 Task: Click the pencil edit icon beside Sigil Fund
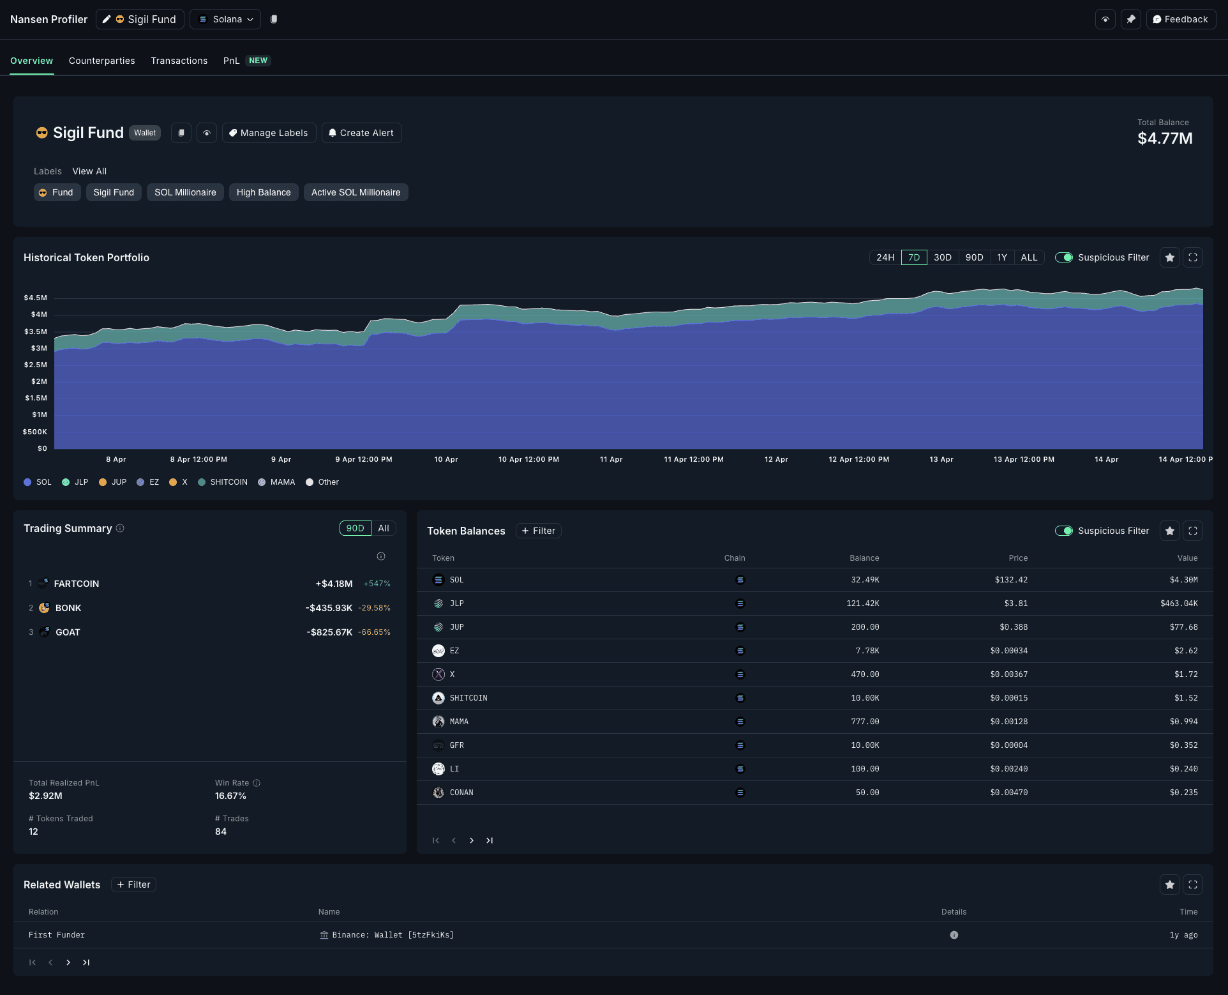click(x=107, y=19)
